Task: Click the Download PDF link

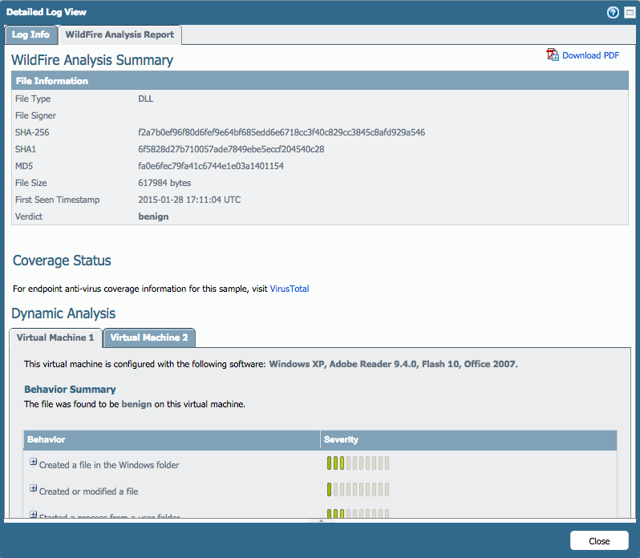Action: click(590, 55)
